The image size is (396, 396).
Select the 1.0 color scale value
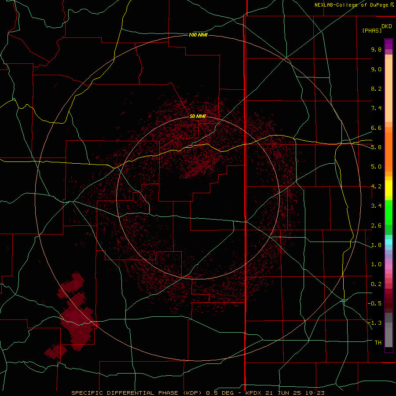click(x=376, y=264)
